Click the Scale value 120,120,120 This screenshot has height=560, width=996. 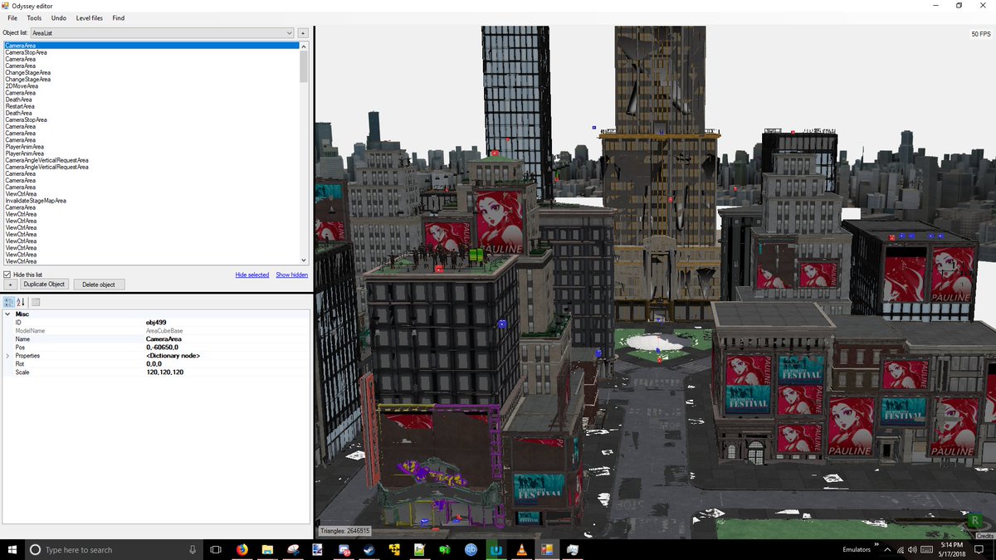[165, 373]
